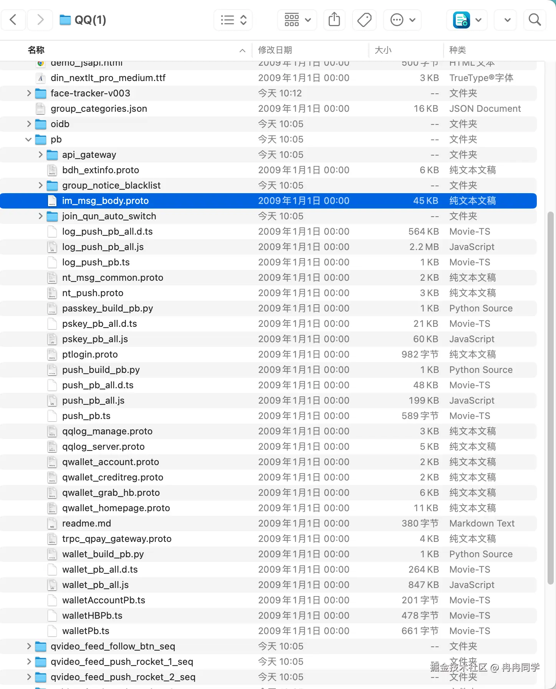Image resolution: width=556 pixels, height=689 pixels.
Task: Click the wallet_build_pb.py file icon
Action: point(52,554)
